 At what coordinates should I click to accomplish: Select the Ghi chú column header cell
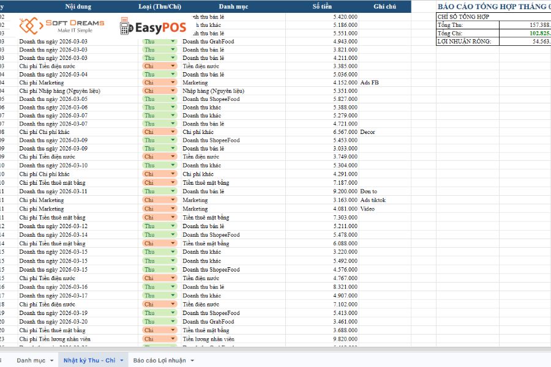click(x=385, y=6)
